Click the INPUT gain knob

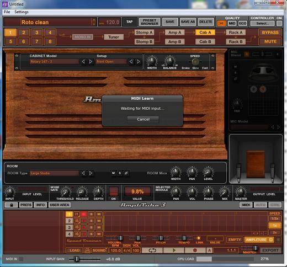pos(9,192)
